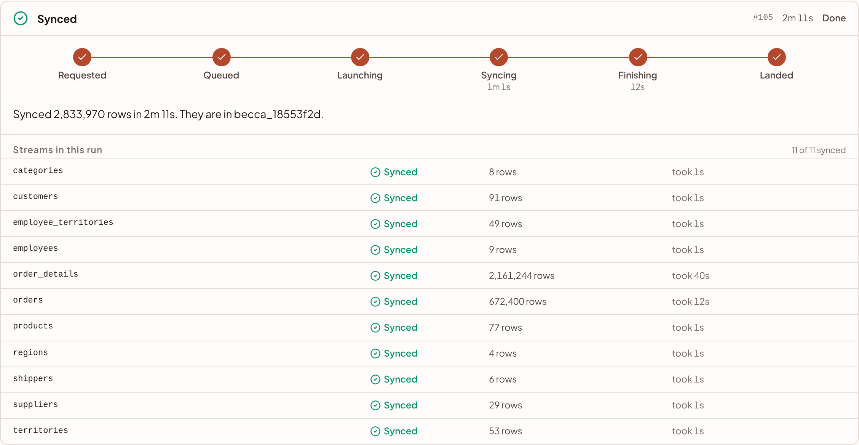Click the 'Streams in this run' heading
Viewport: 859px width, 445px height.
(x=57, y=150)
